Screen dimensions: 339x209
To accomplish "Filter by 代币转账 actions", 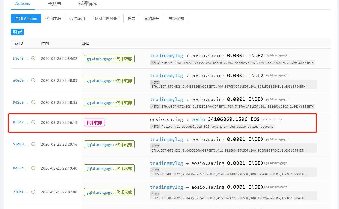I will 53,19.
